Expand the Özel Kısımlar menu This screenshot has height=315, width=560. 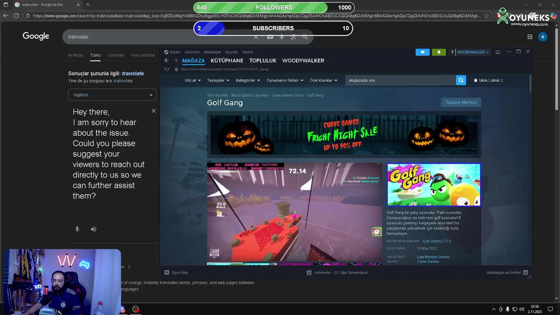click(324, 80)
